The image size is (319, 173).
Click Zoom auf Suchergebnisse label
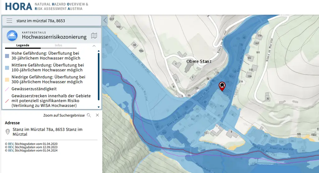click(64, 115)
